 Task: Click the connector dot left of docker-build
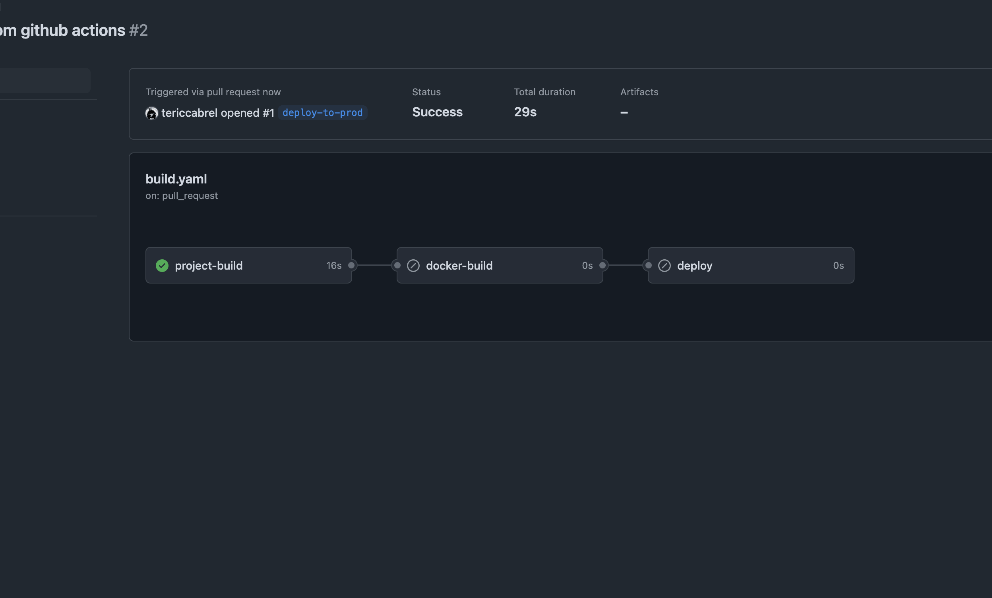(x=397, y=265)
